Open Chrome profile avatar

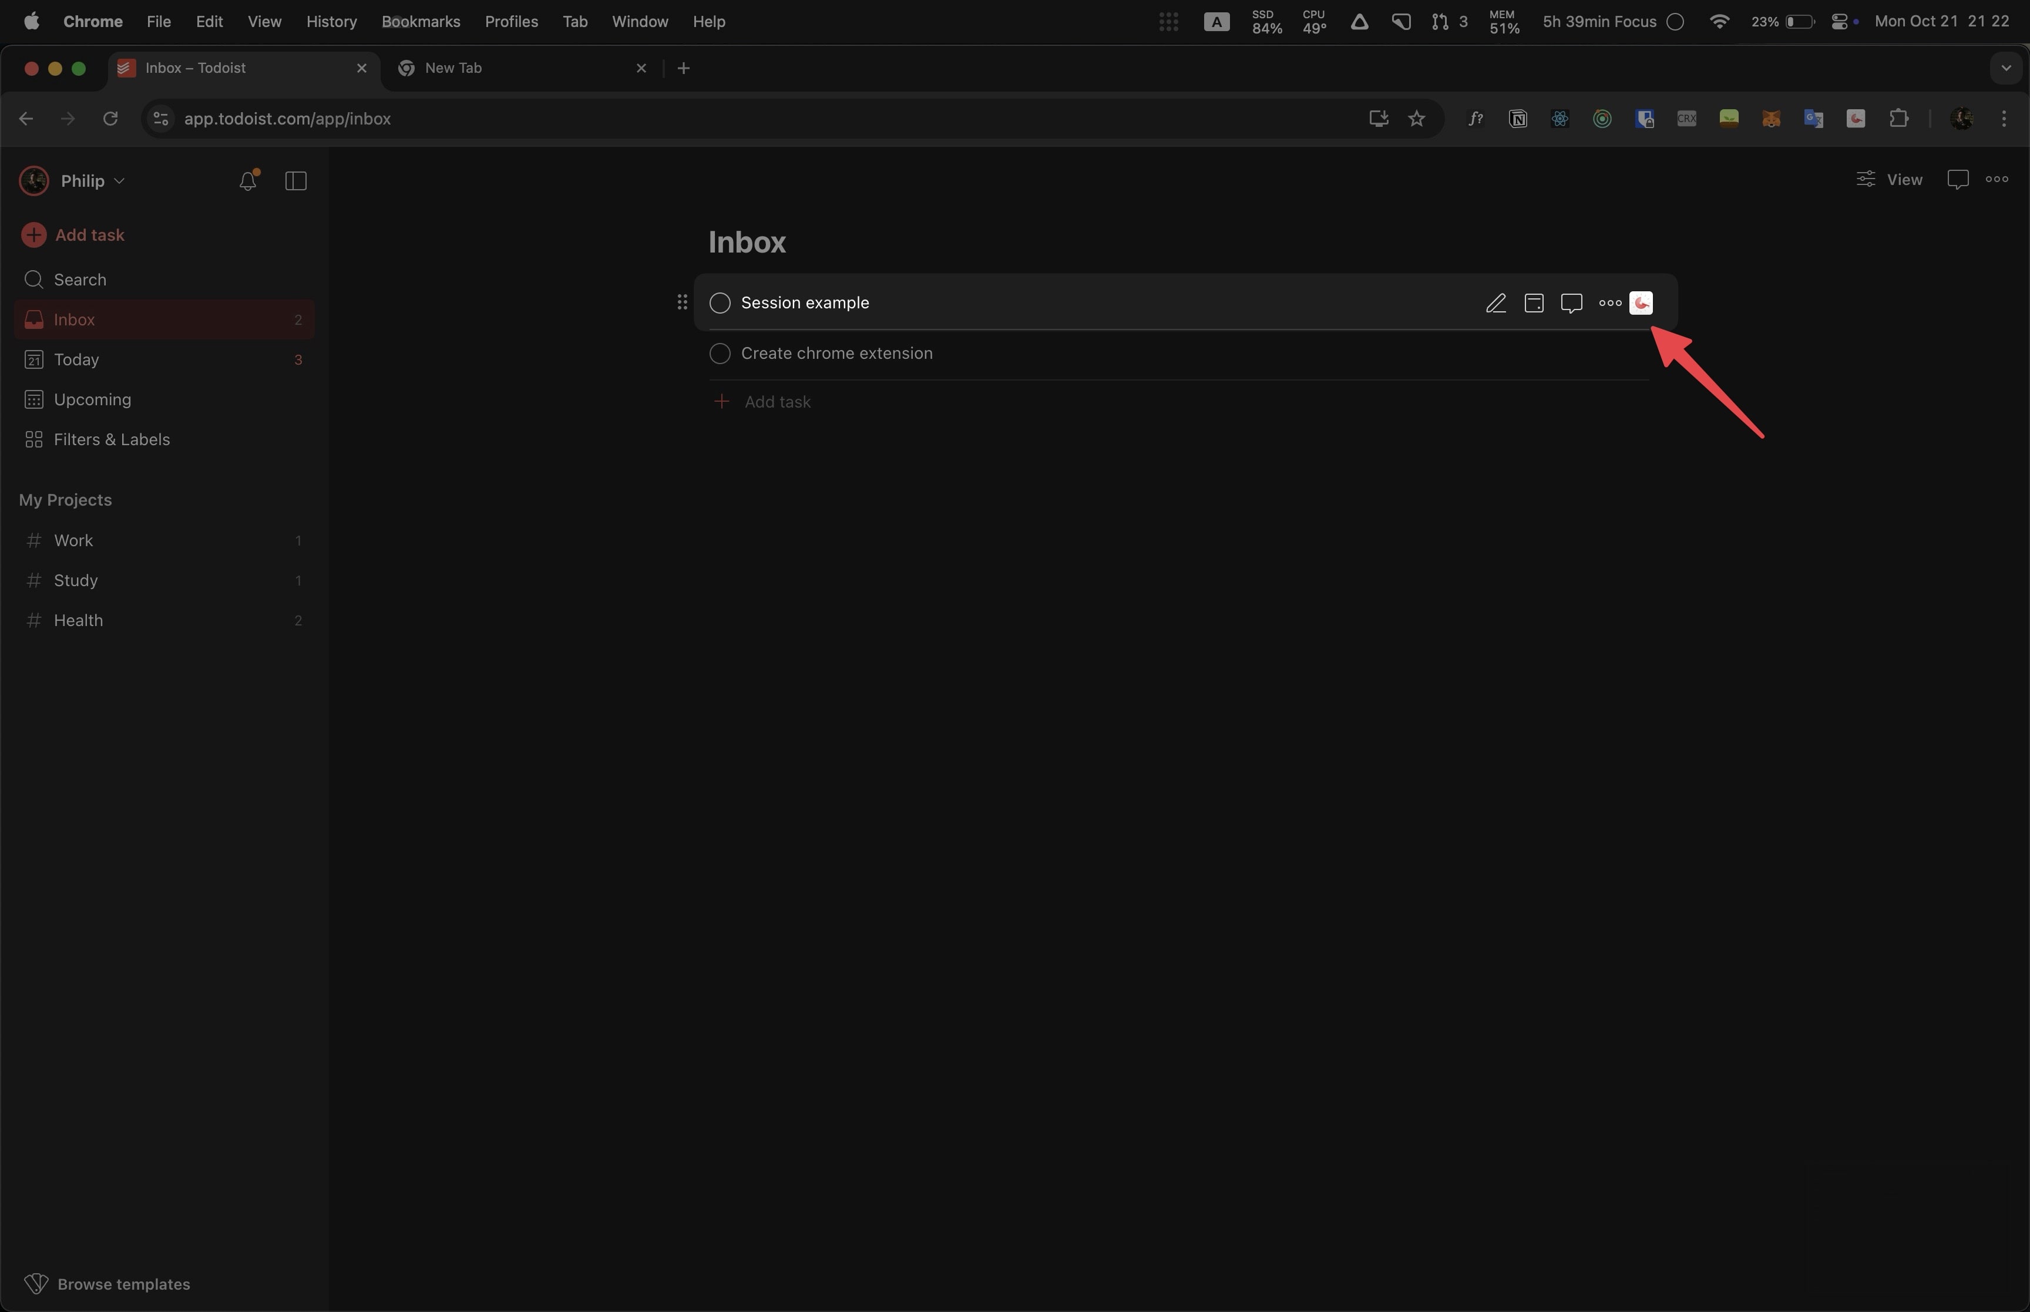[x=1962, y=119]
